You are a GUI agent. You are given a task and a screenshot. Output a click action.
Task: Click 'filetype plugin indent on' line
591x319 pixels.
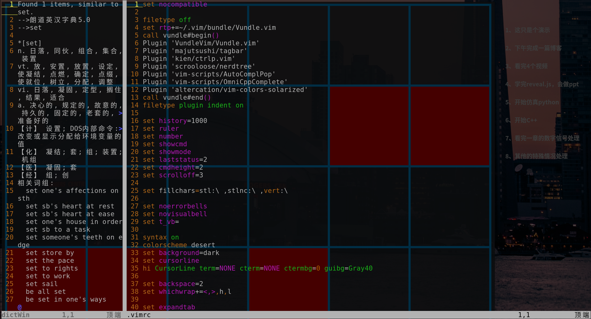click(193, 105)
